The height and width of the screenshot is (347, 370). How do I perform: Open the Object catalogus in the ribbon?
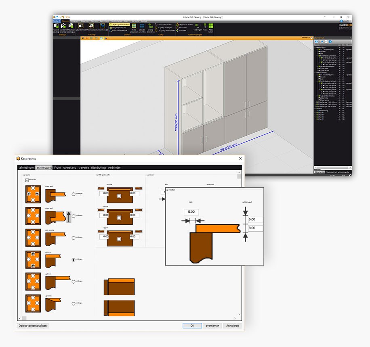(56, 27)
